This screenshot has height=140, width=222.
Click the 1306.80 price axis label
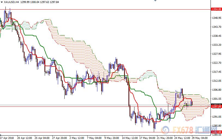click(x=216, y=90)
